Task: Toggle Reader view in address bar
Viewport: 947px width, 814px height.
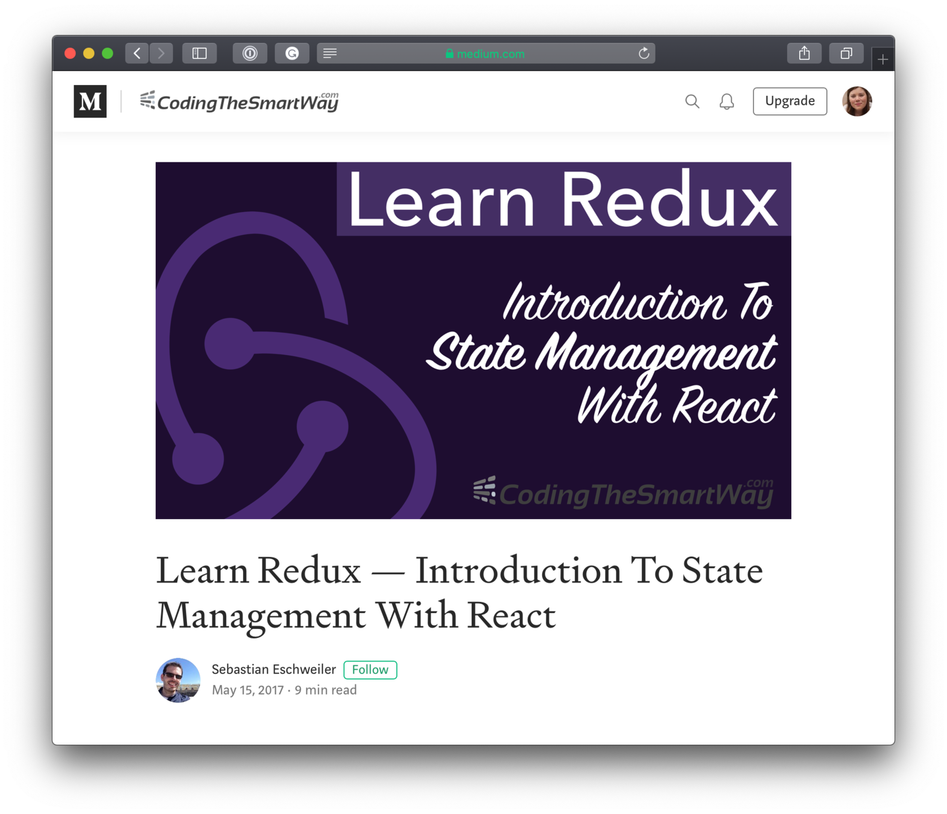Action: (x=330, y=54)
